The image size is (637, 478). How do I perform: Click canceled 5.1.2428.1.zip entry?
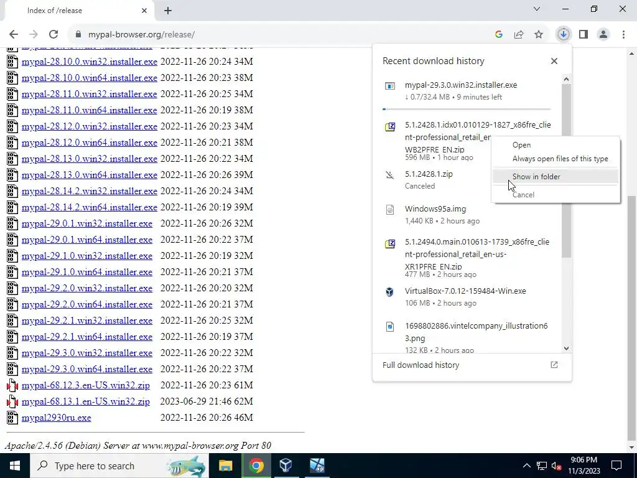tap(434, 180)
